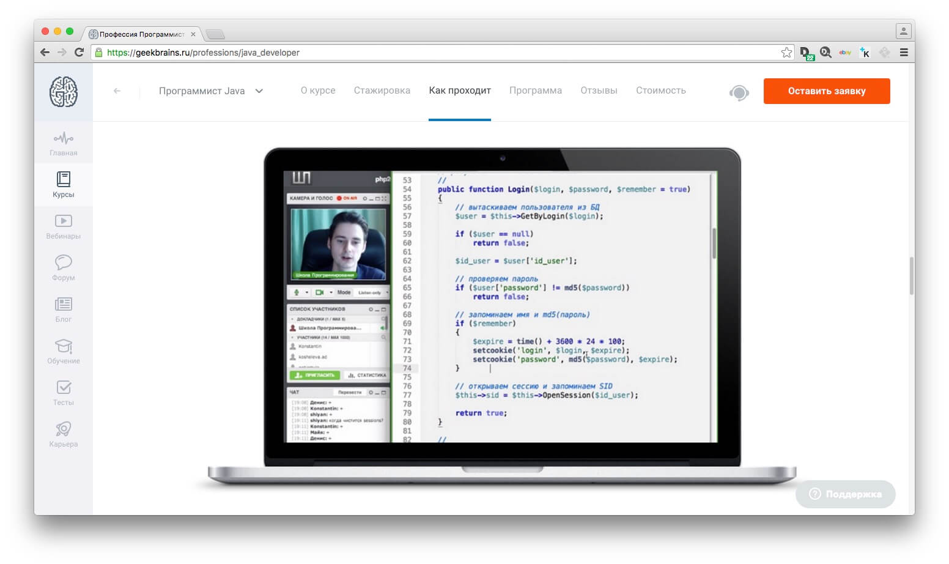Click the Оставить заявку button
The width and height of the screenshot is (949, 564).
[827, 91]
